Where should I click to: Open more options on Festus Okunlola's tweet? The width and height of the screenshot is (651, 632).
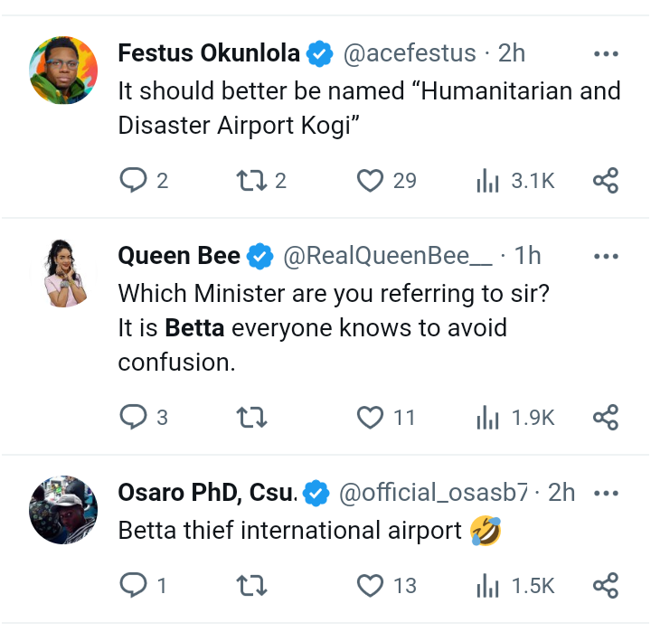pos(605,54)
